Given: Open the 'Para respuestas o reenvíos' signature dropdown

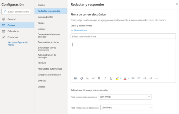Looking at the screenshot, I should coord(127,108).
